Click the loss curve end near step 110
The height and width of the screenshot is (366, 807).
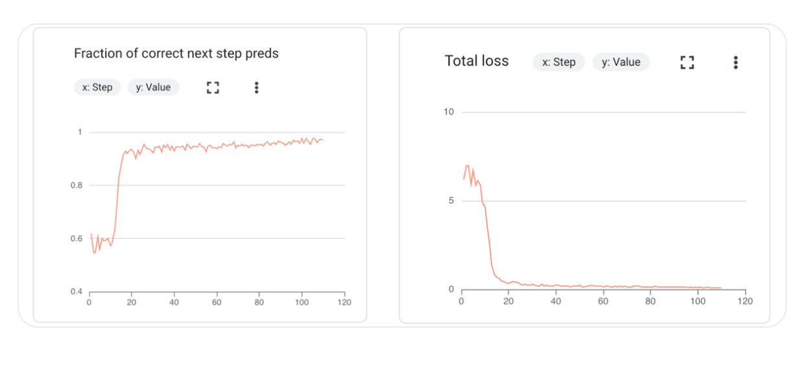coord(721,287)
